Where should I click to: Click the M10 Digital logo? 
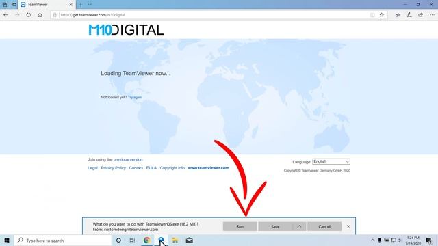point(126,30)
